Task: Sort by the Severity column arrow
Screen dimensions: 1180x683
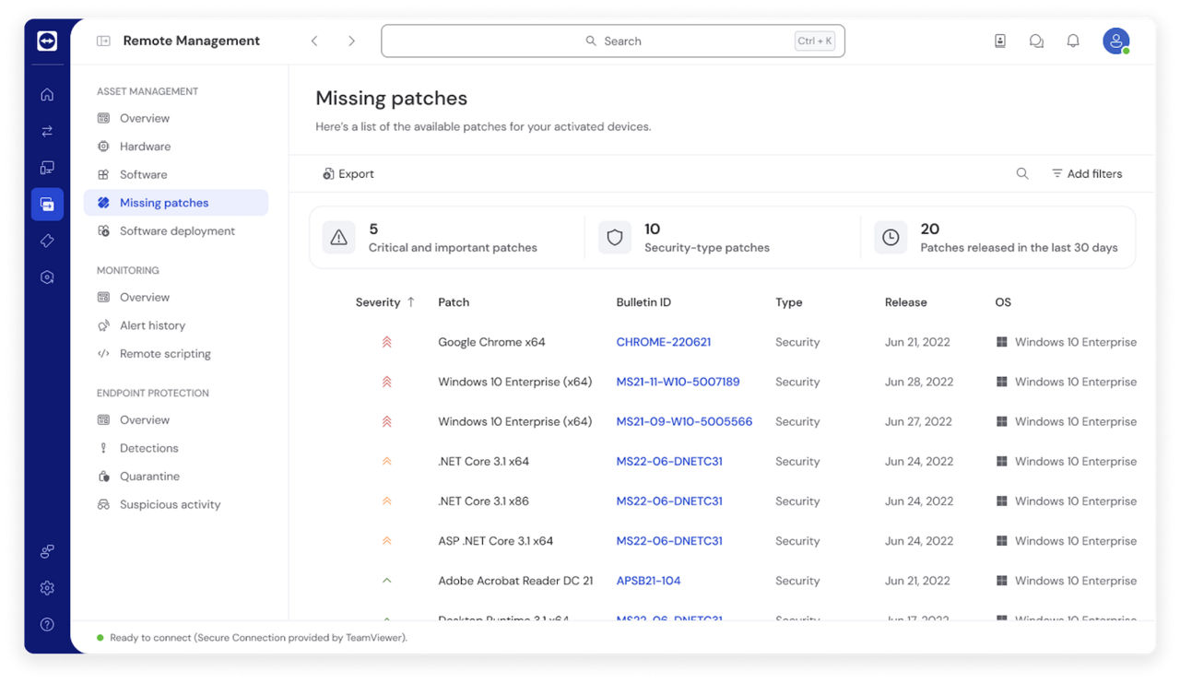Action: [411, 302]
